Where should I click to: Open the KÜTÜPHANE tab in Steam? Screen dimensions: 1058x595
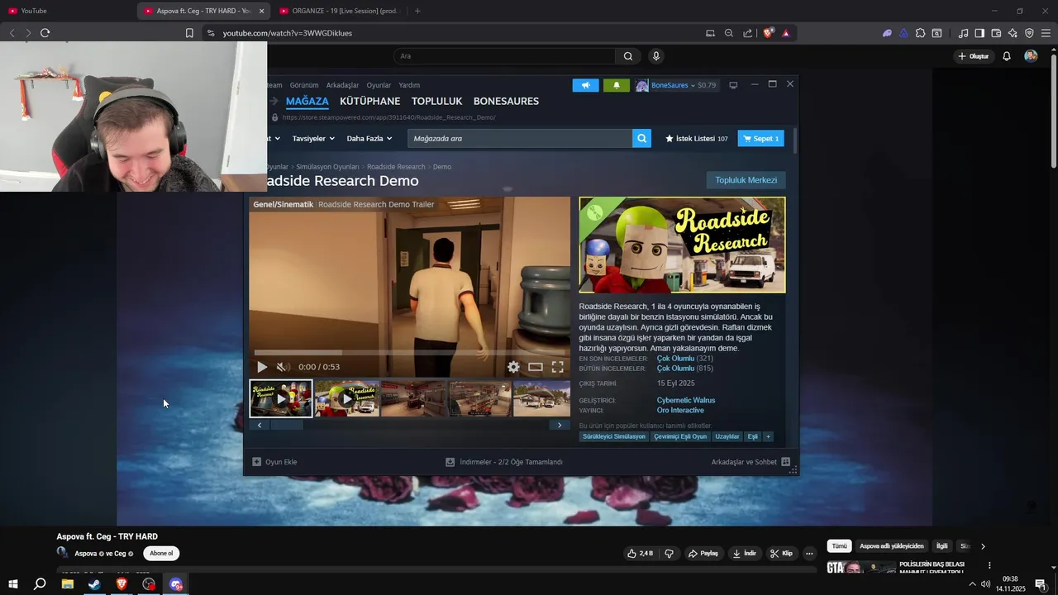[369, 101]
